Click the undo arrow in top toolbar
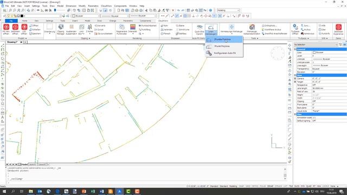347x195 pixels. pos(178,10)
